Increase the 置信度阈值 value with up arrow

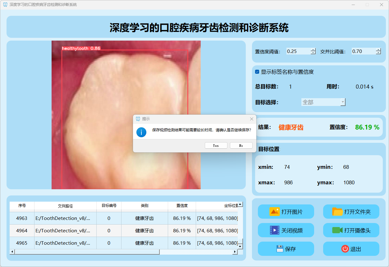point(313,50)
